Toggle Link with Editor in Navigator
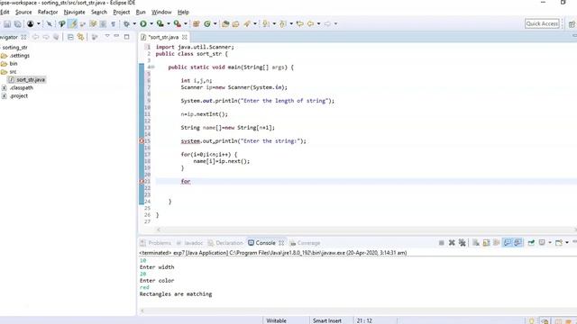The width and height of the screenshot is (577, 324). (x=80, y=37)
